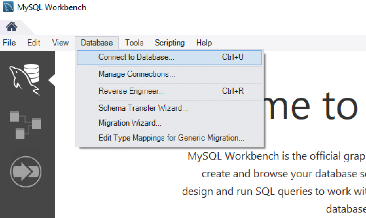Choose Reverse Engineer... menu entry

(x=169, y=91)
